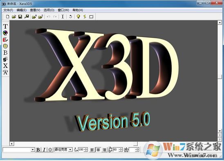The width and height of the screenshot is (224, 161).
Task: Click the X icon in the left toolbar
Action: tap(5, 66)
